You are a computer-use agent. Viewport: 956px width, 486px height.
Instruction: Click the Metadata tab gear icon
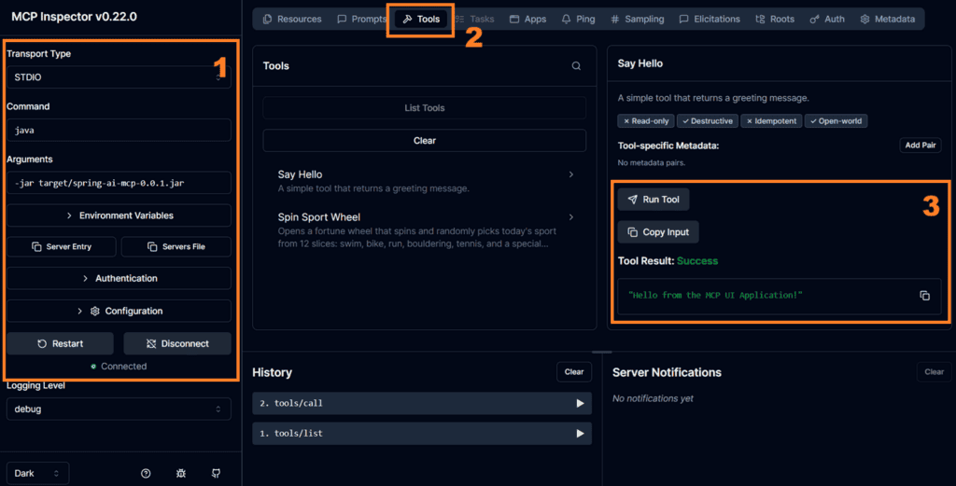(865, 19)
